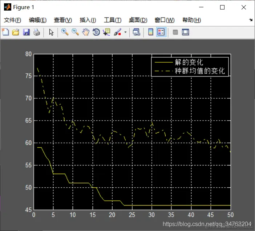Click y-axis tick label 55
This screenshot has width=255, height=231.
click(28, 165)
